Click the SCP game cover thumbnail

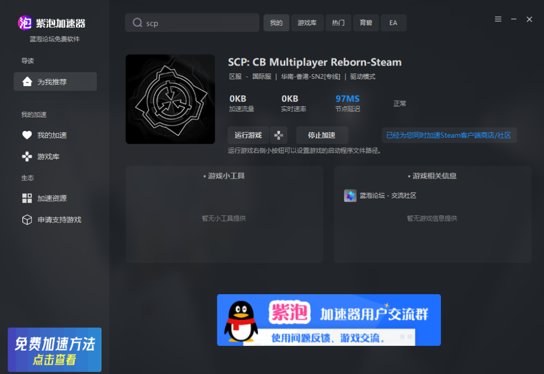tap(171, 99)
